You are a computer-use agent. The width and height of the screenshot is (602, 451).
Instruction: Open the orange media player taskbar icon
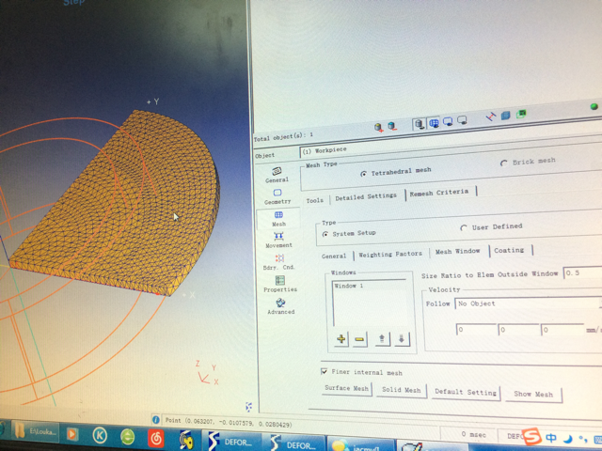pos(72,434)
